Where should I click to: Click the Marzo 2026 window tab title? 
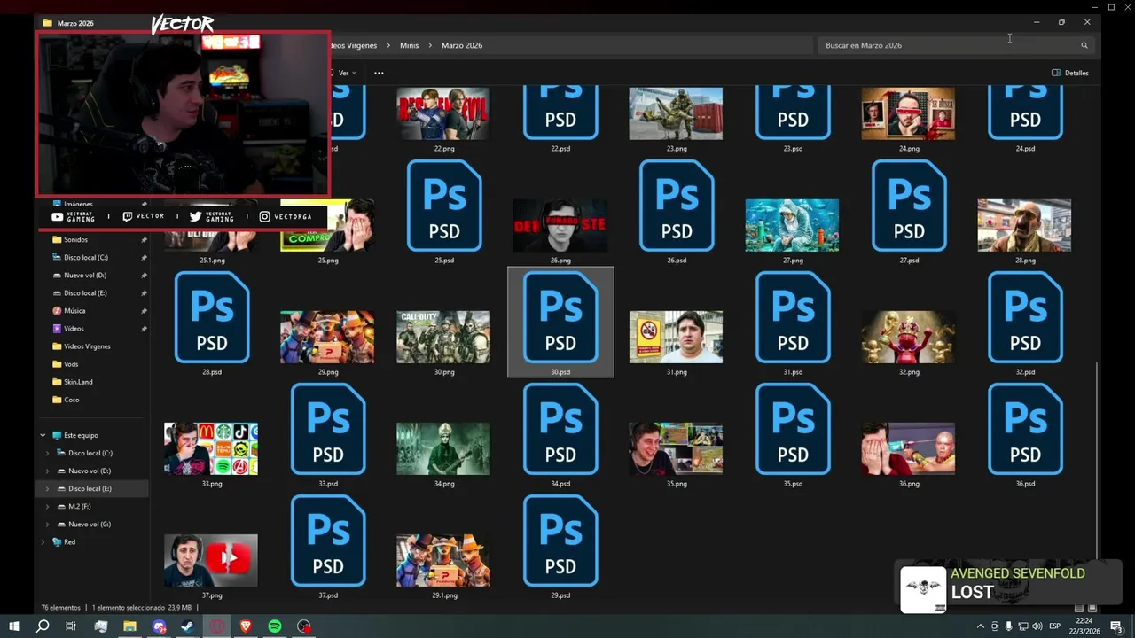75,23
